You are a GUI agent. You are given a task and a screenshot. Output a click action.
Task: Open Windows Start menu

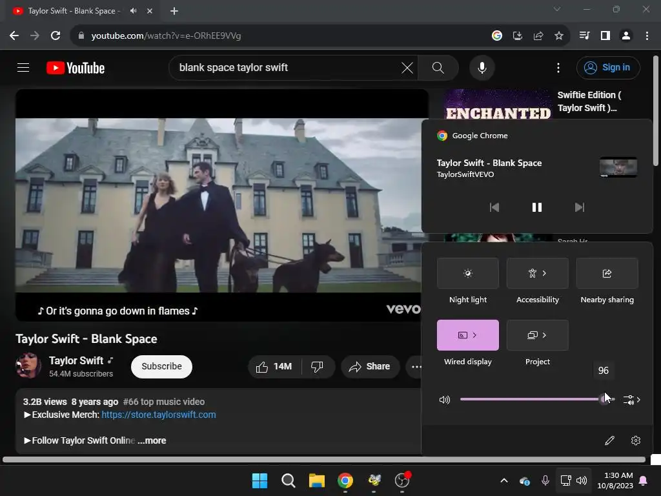[259, 480]
